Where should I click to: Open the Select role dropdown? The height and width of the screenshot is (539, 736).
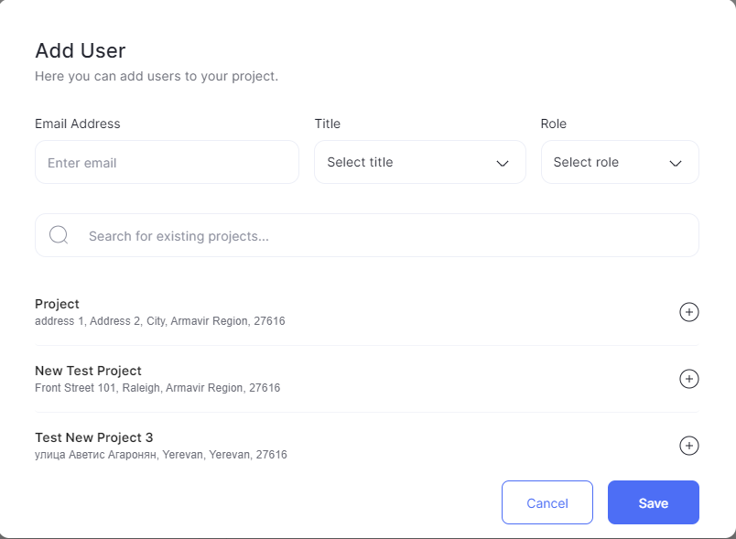point(620,162)
